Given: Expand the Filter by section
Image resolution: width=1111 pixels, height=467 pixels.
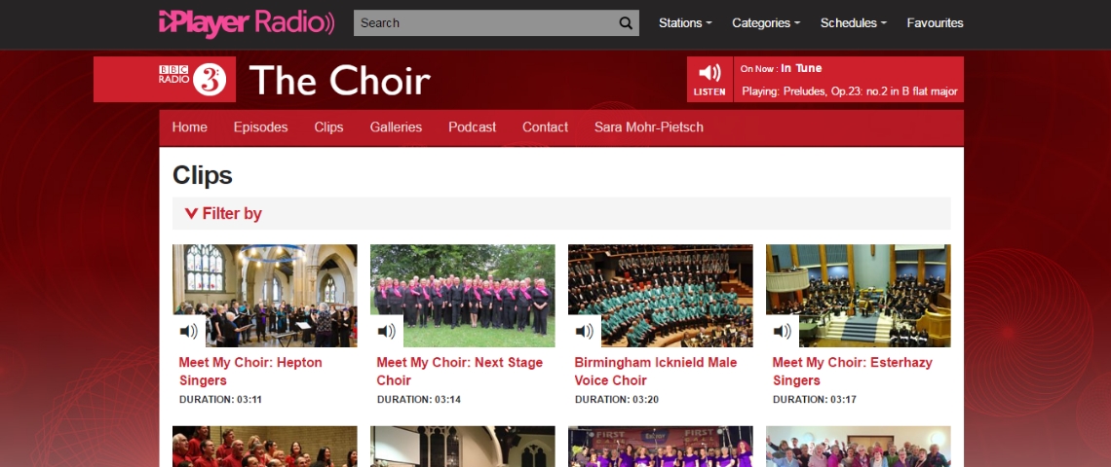Looking at the screenshot, I should tap(223, 214).
